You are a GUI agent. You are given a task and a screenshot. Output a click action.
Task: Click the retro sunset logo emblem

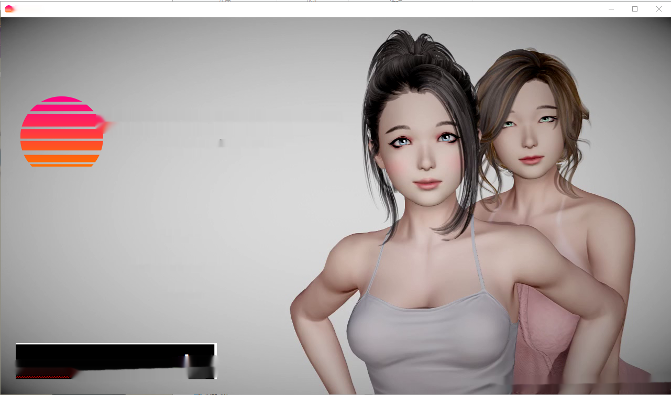61,131
